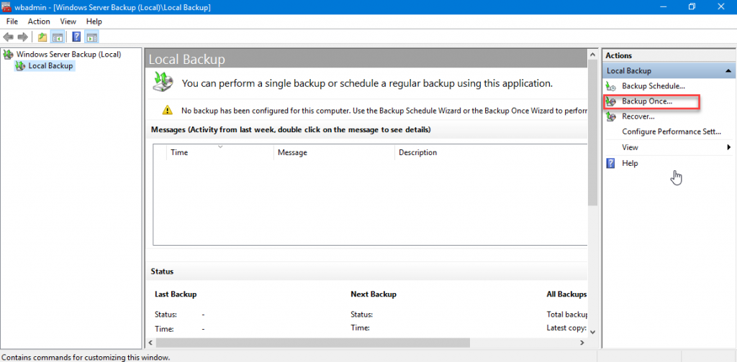The width and height of the screenshot is (737, 362).
Task: Open the View menu in menu bar
Action: (68, 22)
